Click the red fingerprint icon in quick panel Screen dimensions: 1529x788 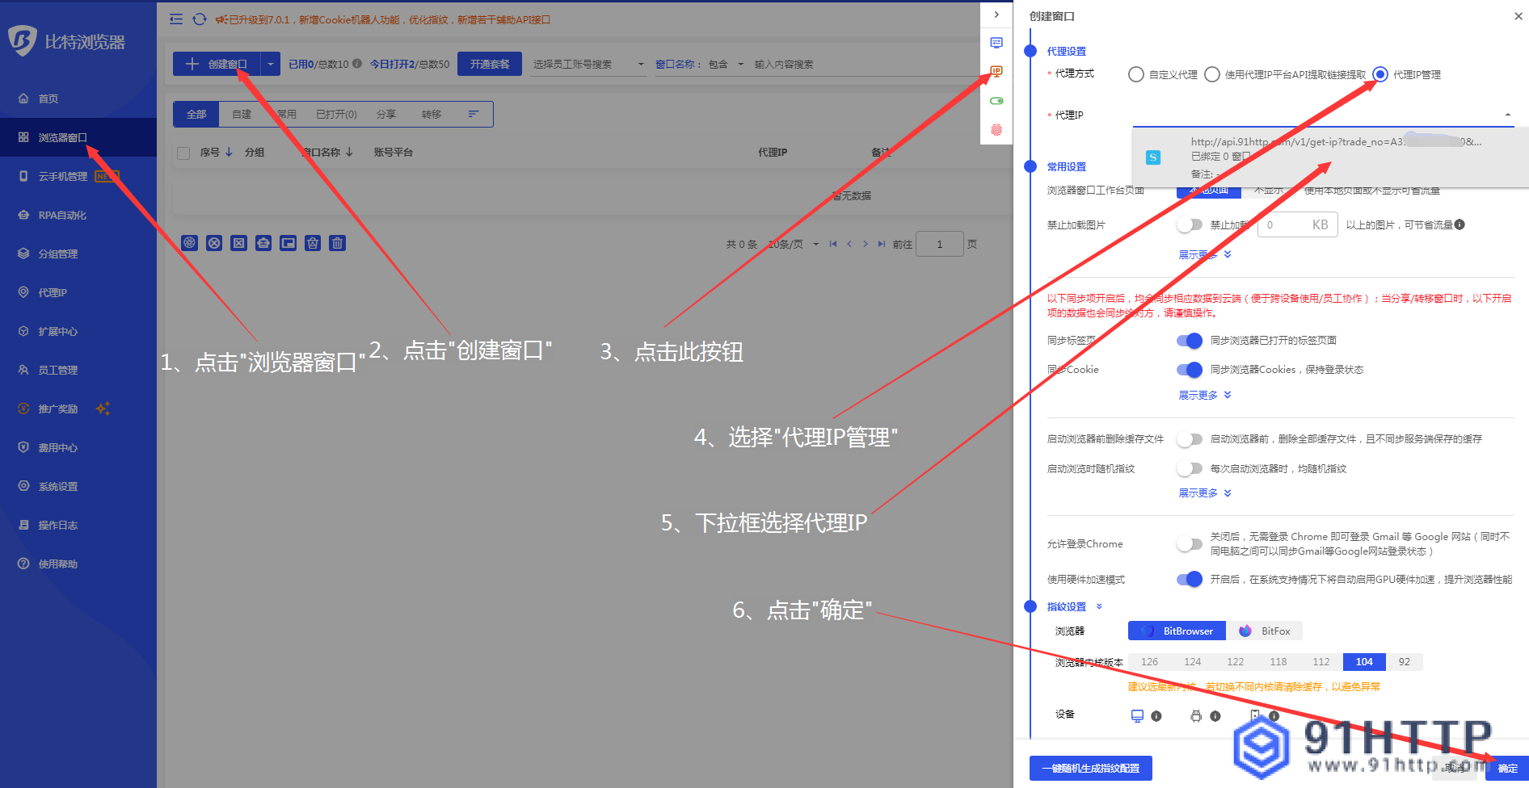pyautogui.click(x=996, y=130)
